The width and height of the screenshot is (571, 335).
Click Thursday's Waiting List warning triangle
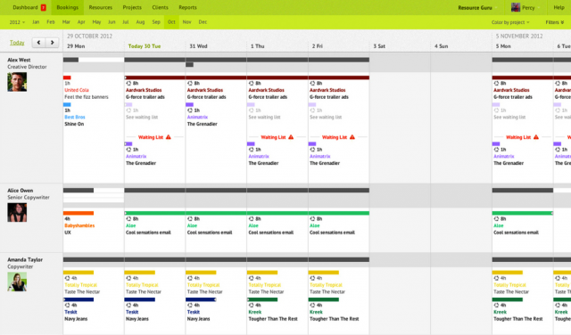(x=291, y=137)
